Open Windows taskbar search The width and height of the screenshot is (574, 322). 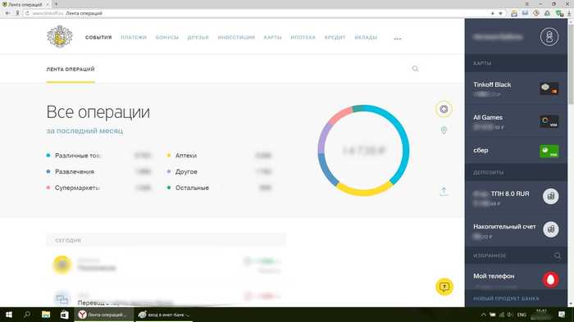(x=27, y=315)
